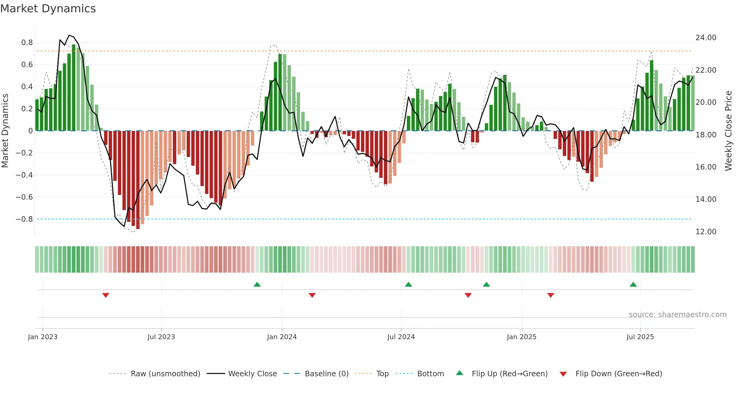Toggle the Bottom legend entry
This screenshot has width=737, height=414.
[x=420, y=374]
